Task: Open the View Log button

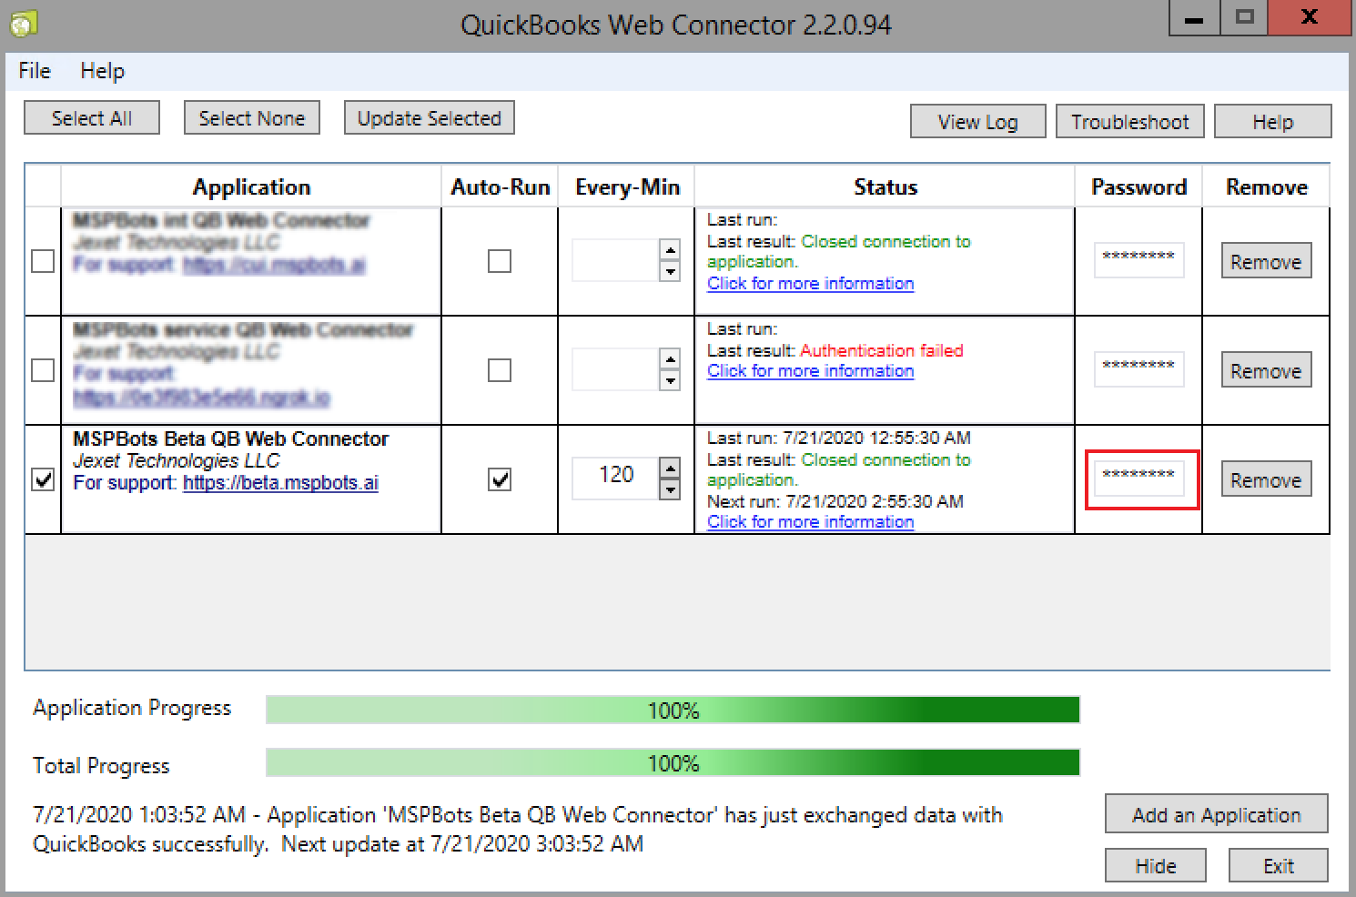Action: (978, 122)
